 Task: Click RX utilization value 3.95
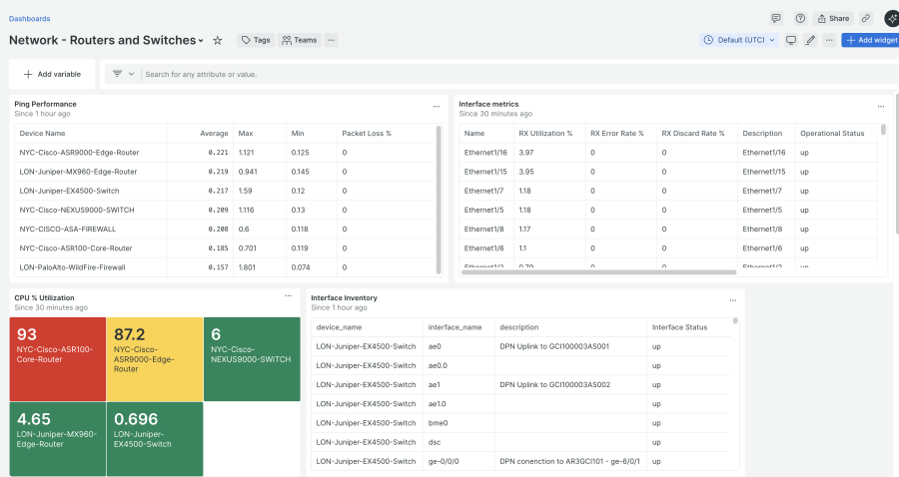pyautogui.click(x=526, y=172)
